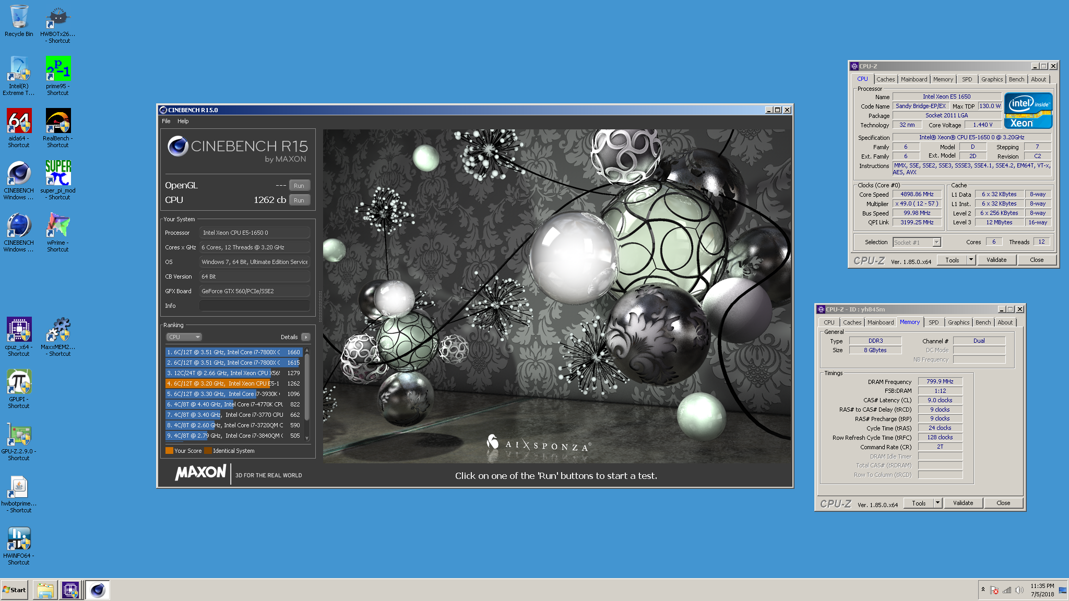
Task: Click the orange Your Score swatch
Action: pyautogui.click(x=169, y=451)
